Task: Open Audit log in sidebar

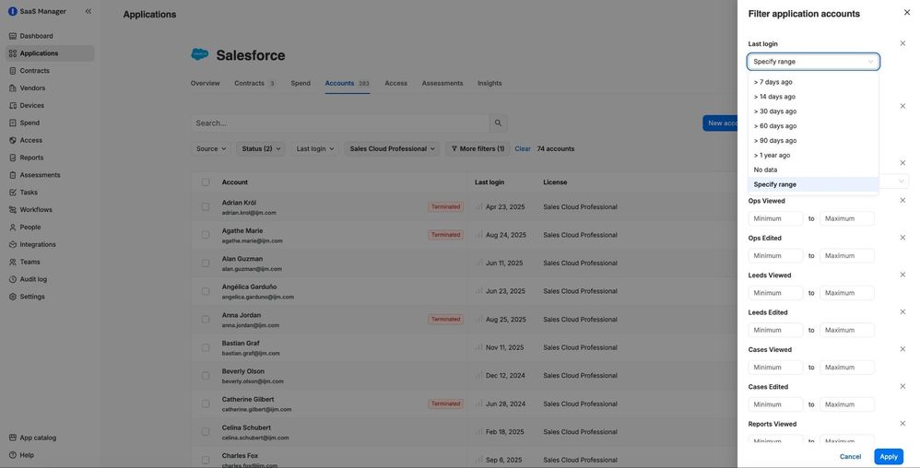Action: 33,279
